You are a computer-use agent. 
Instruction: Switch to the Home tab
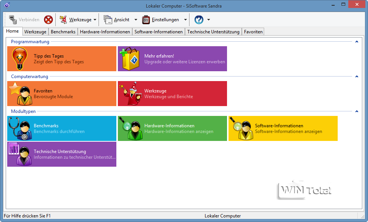(13, 31)
